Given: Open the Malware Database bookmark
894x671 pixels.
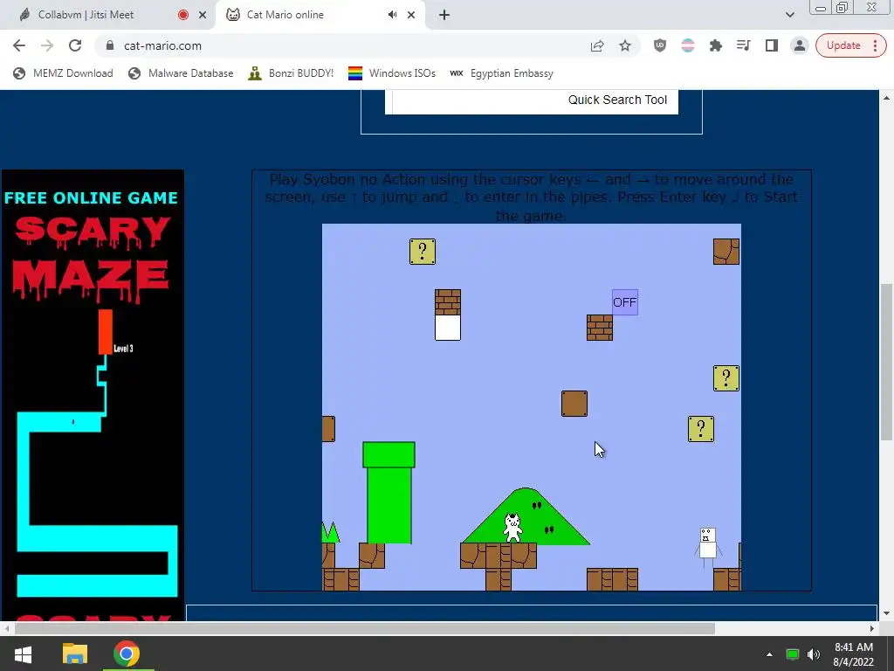Looking at the screenshot, I should point(181,73).
